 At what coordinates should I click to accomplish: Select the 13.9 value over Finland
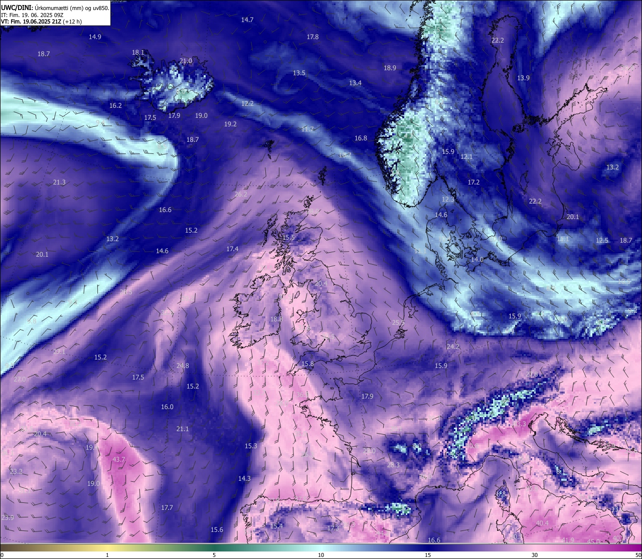pyautogui.click(x=523, y=78)
